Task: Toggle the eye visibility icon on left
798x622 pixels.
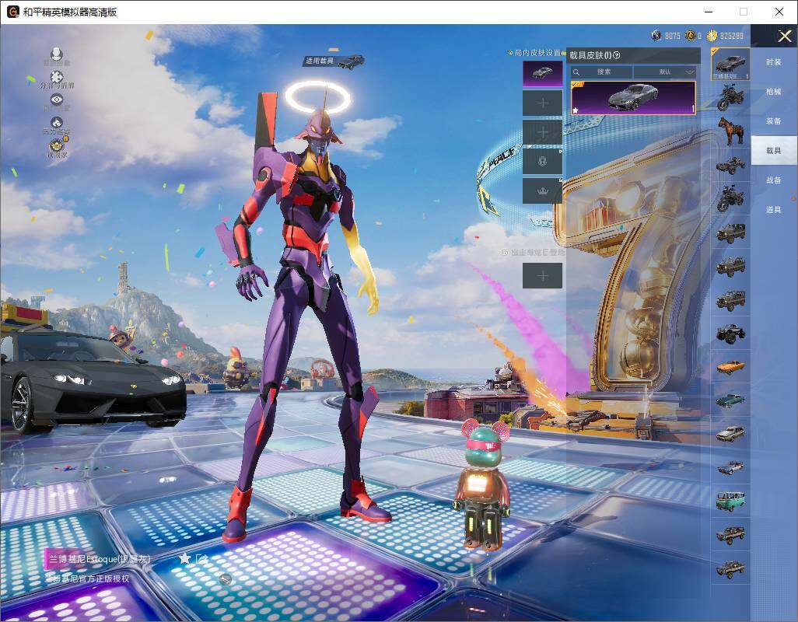Action: click(x=56, y=100)
